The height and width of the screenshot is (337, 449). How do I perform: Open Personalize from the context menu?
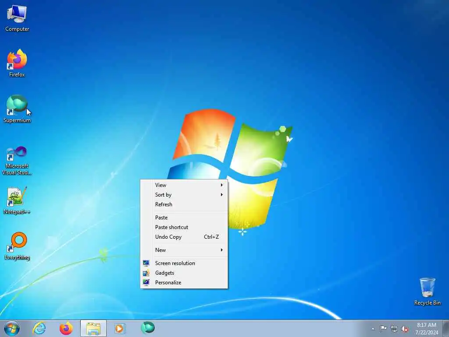pyautogui.click(x=184, y=283)
